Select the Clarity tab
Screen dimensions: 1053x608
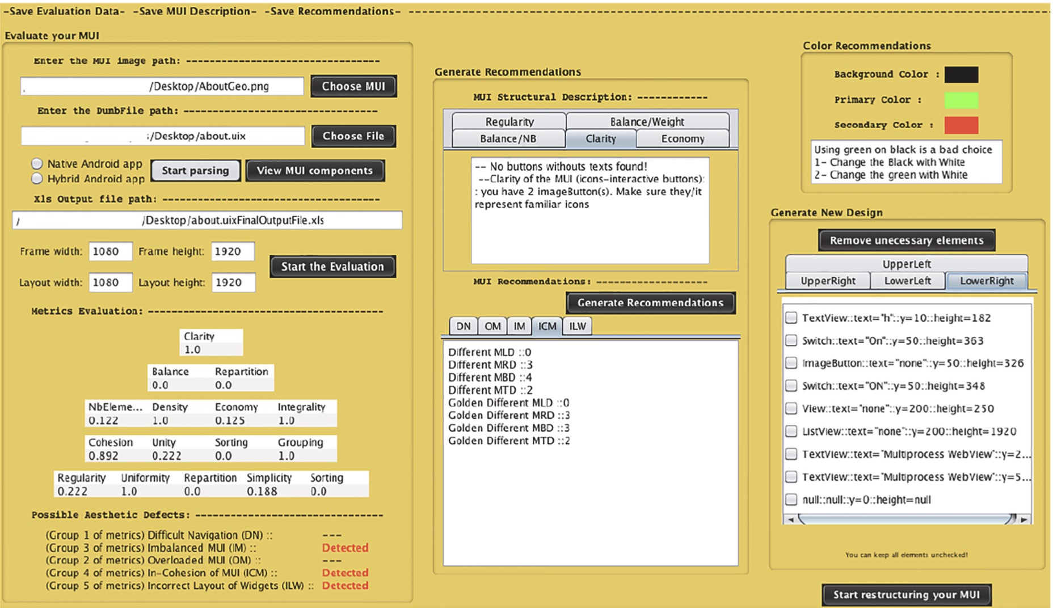(x=601, y=139)
